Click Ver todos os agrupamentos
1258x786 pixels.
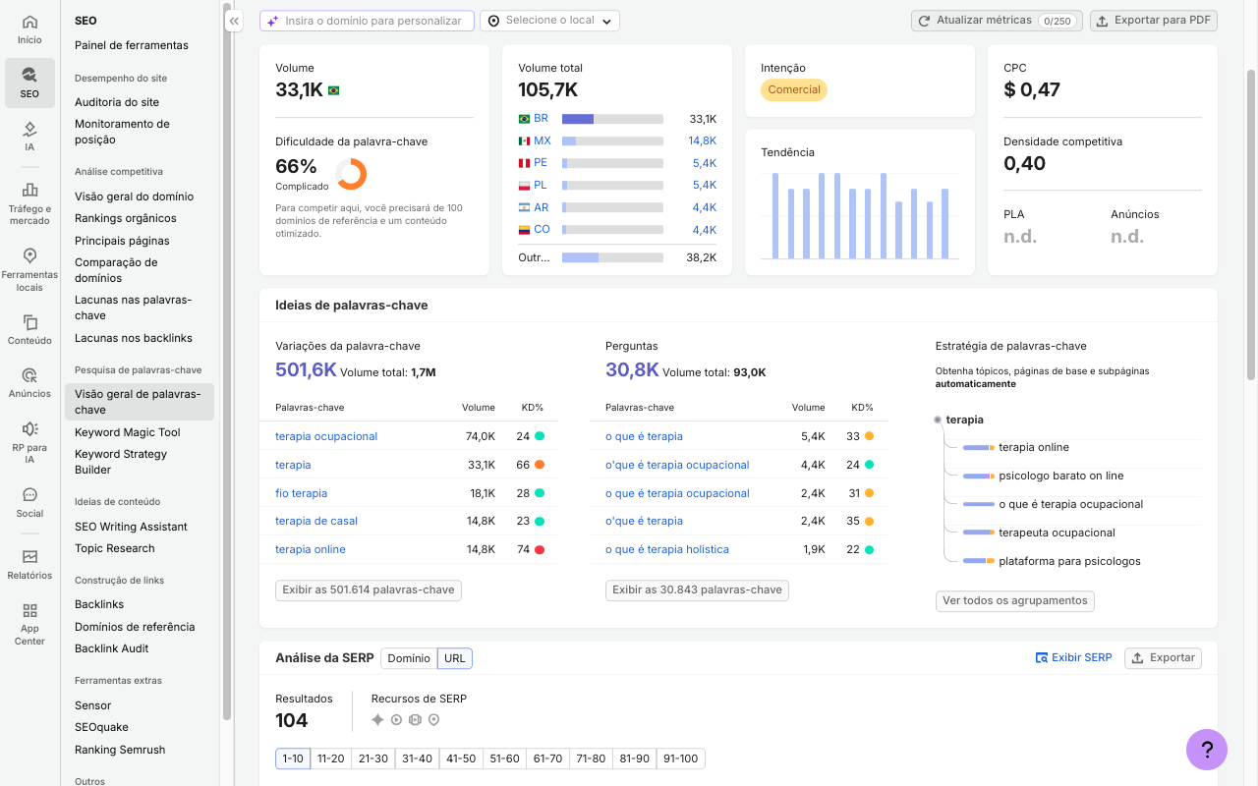click(1014, 600)
